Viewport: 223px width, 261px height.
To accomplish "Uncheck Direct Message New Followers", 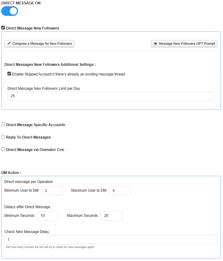I will [3, 27].
